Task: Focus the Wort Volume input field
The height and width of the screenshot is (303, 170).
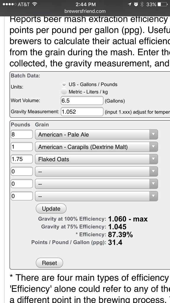Action: tap(82, 101)
